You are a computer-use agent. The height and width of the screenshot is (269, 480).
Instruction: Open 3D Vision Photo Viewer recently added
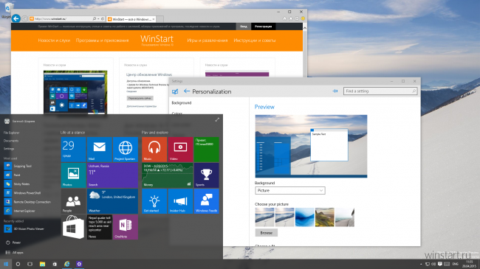[24, 228]
